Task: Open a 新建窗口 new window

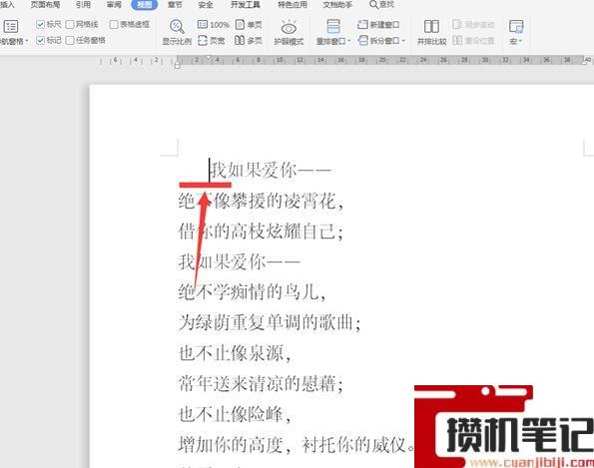Action: coord(378,25)
